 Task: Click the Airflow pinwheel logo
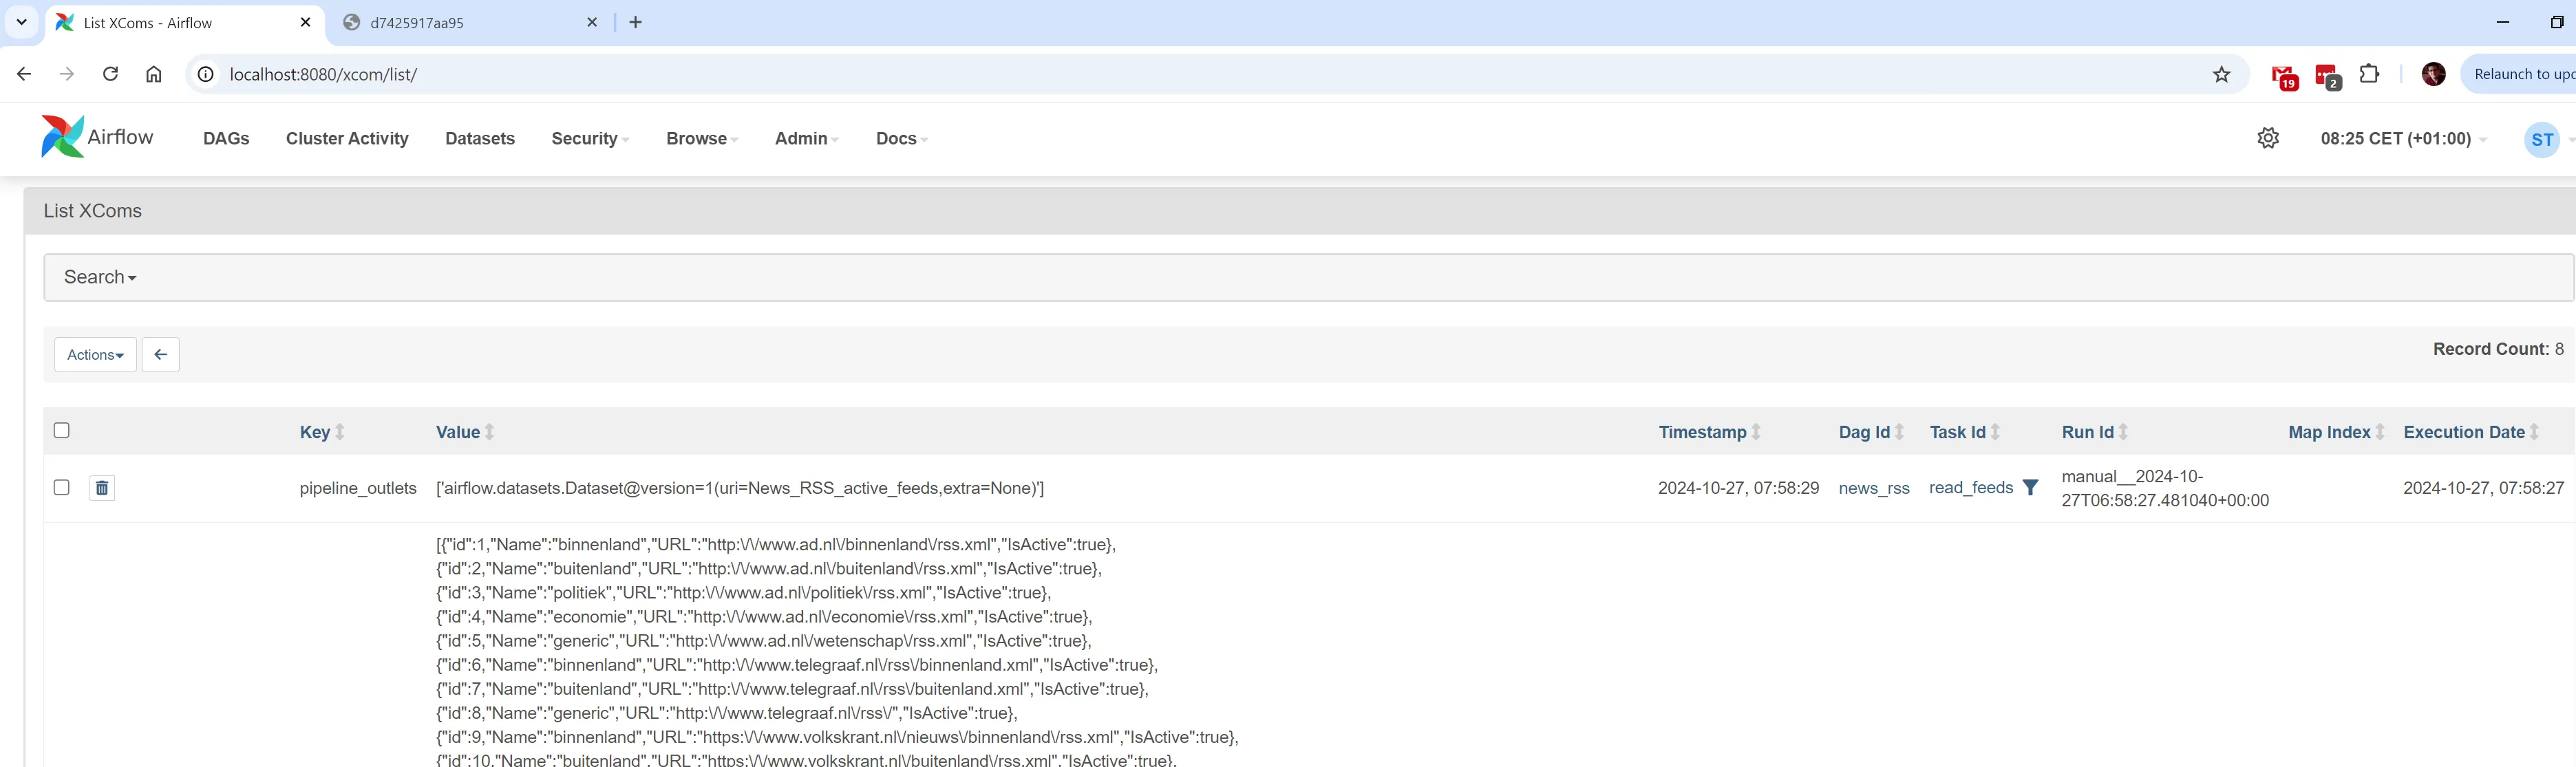pos(62,137)
